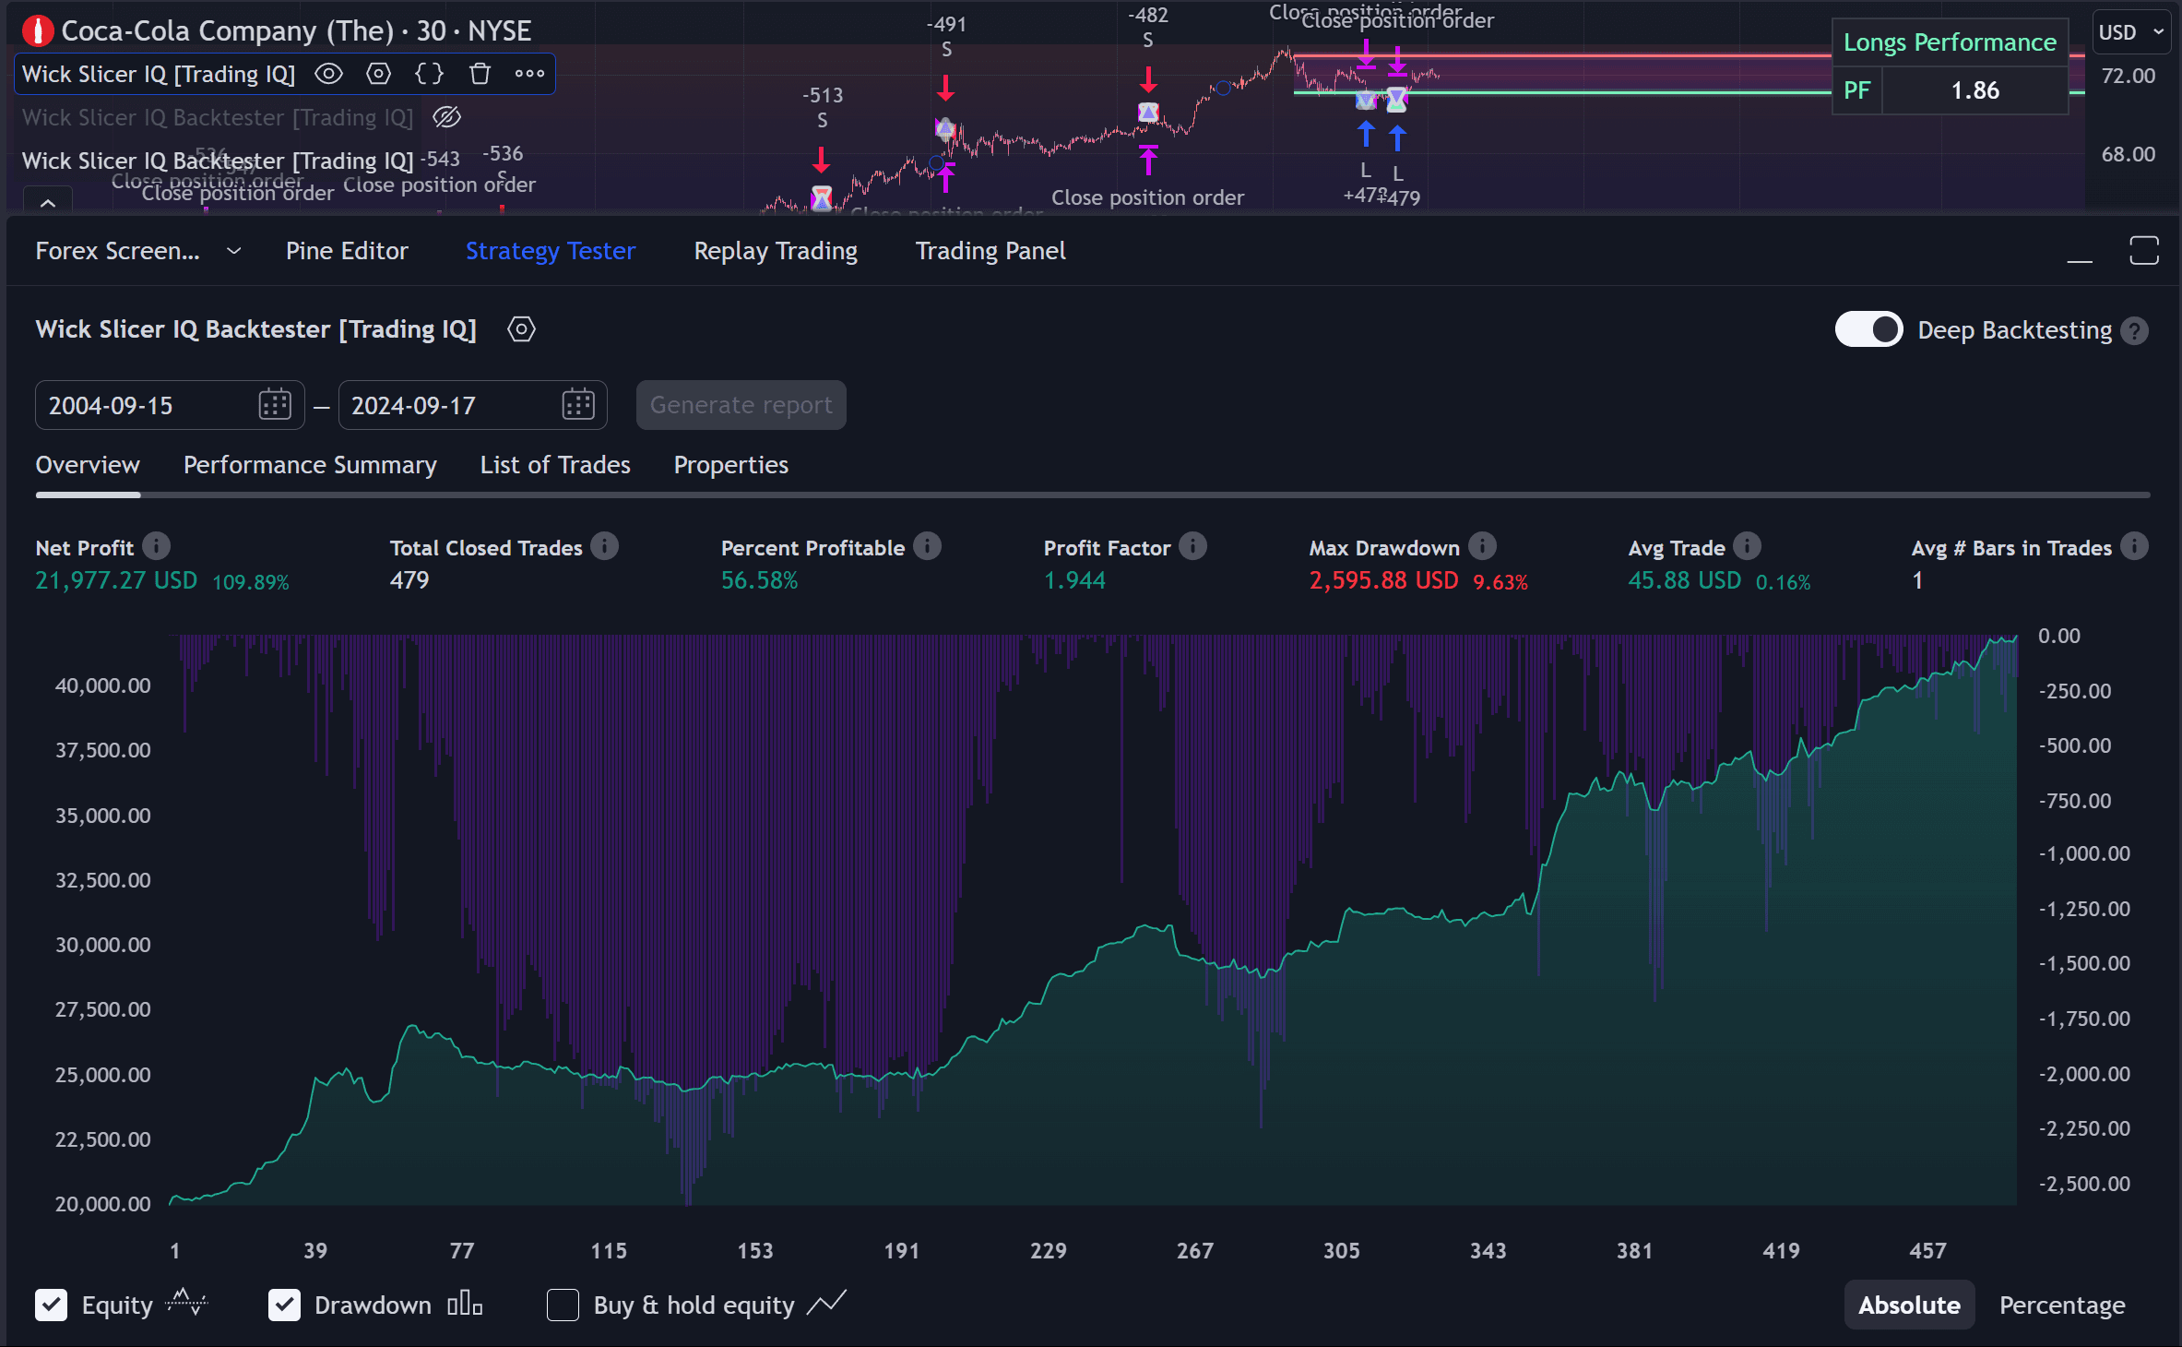Open the Trading Panel tab

990,251
